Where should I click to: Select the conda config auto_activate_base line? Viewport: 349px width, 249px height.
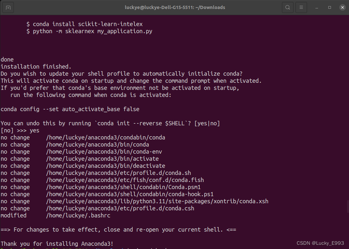[x=70, y=109]
